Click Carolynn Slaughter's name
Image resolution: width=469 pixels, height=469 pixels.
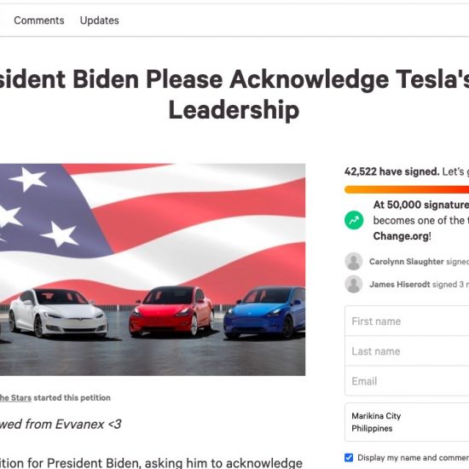coord(406,262)
